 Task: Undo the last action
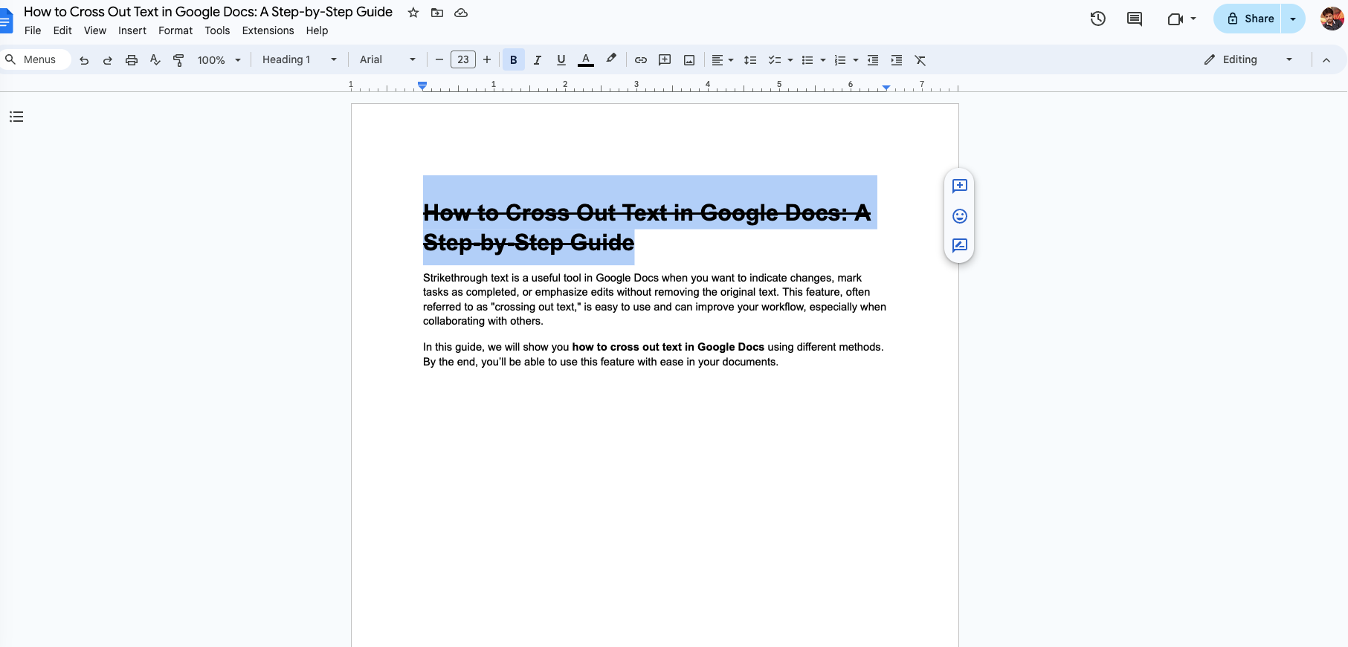(x=84, y=60)
